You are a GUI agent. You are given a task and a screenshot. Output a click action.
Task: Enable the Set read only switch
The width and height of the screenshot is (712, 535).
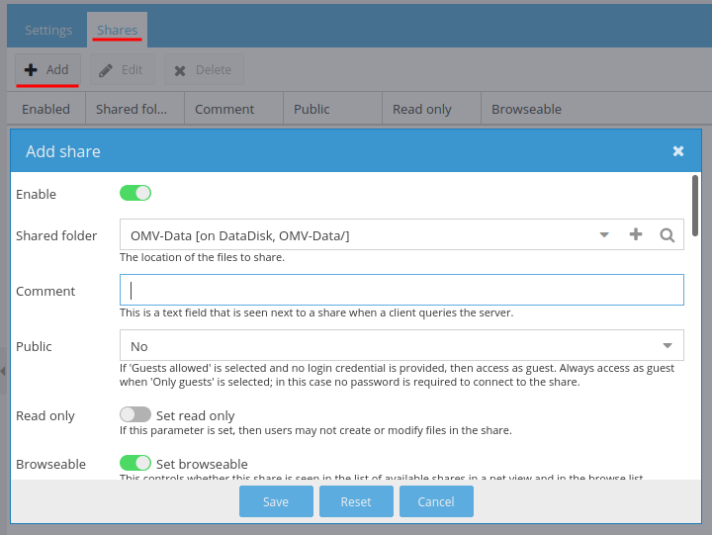[x=135, y=414]
